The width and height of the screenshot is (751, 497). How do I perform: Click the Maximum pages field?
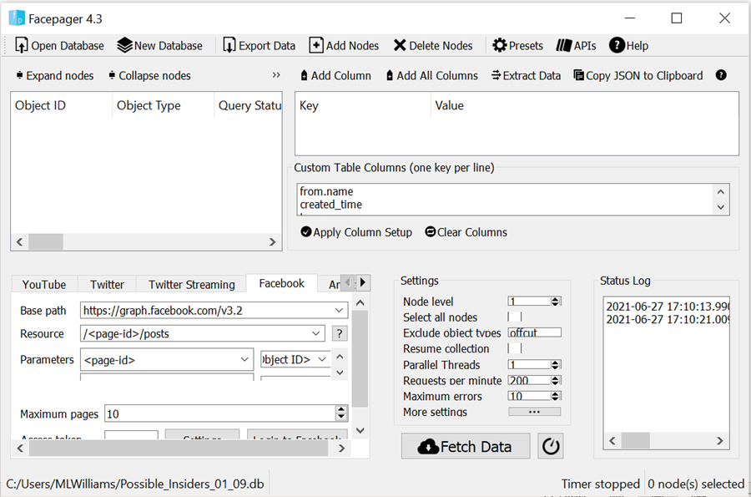click(220, 413)
